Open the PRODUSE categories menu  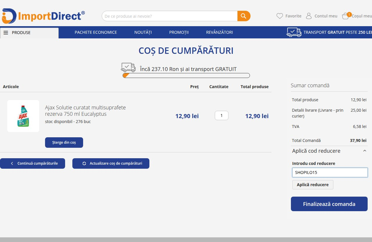coord(29,33)
